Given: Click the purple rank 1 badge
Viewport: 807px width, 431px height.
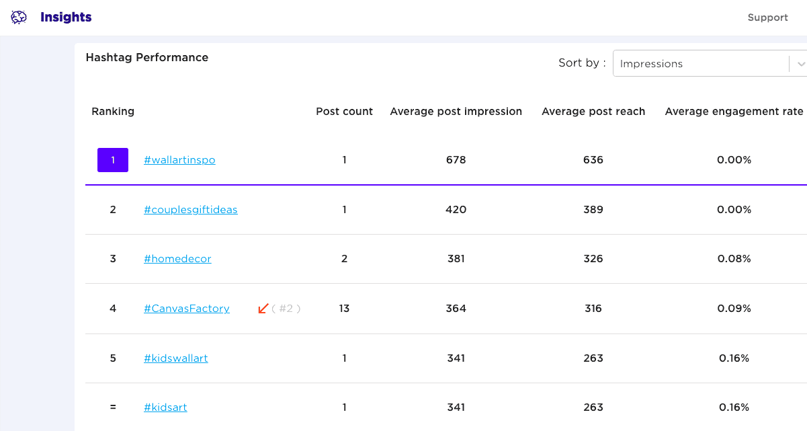Looking at the screenshot, I should pyautogui.click(x=113, y=160).
